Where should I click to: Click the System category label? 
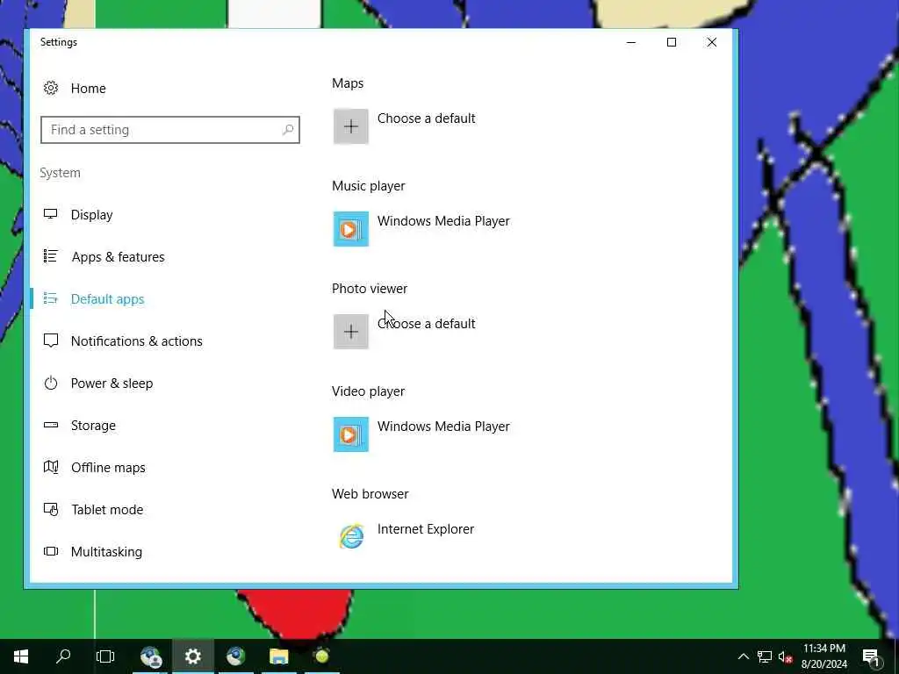(x=61, y=173)
